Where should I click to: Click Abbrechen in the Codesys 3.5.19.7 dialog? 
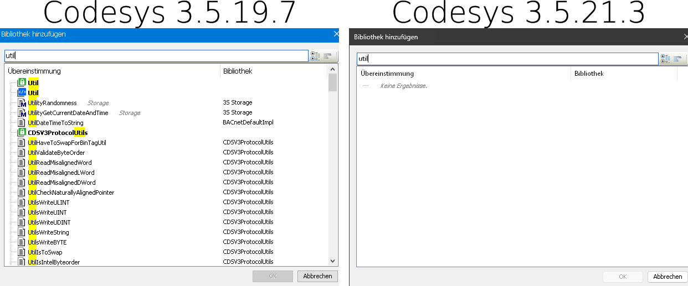(x=317, y=276)
